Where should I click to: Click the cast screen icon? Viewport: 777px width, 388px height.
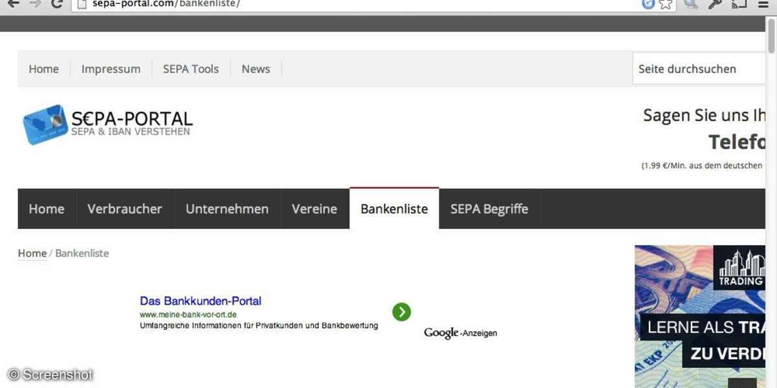tap(739, 4)
